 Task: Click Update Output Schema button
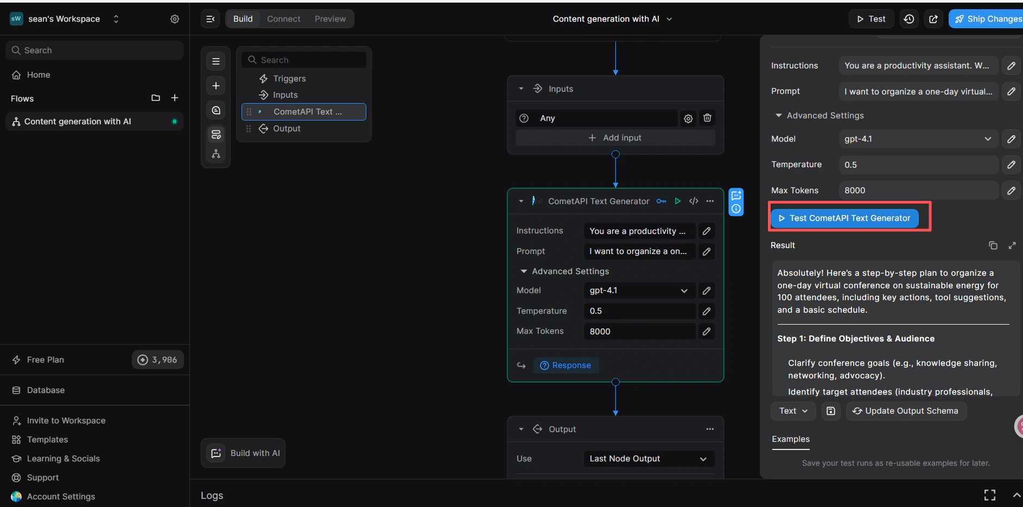point(906,411)
